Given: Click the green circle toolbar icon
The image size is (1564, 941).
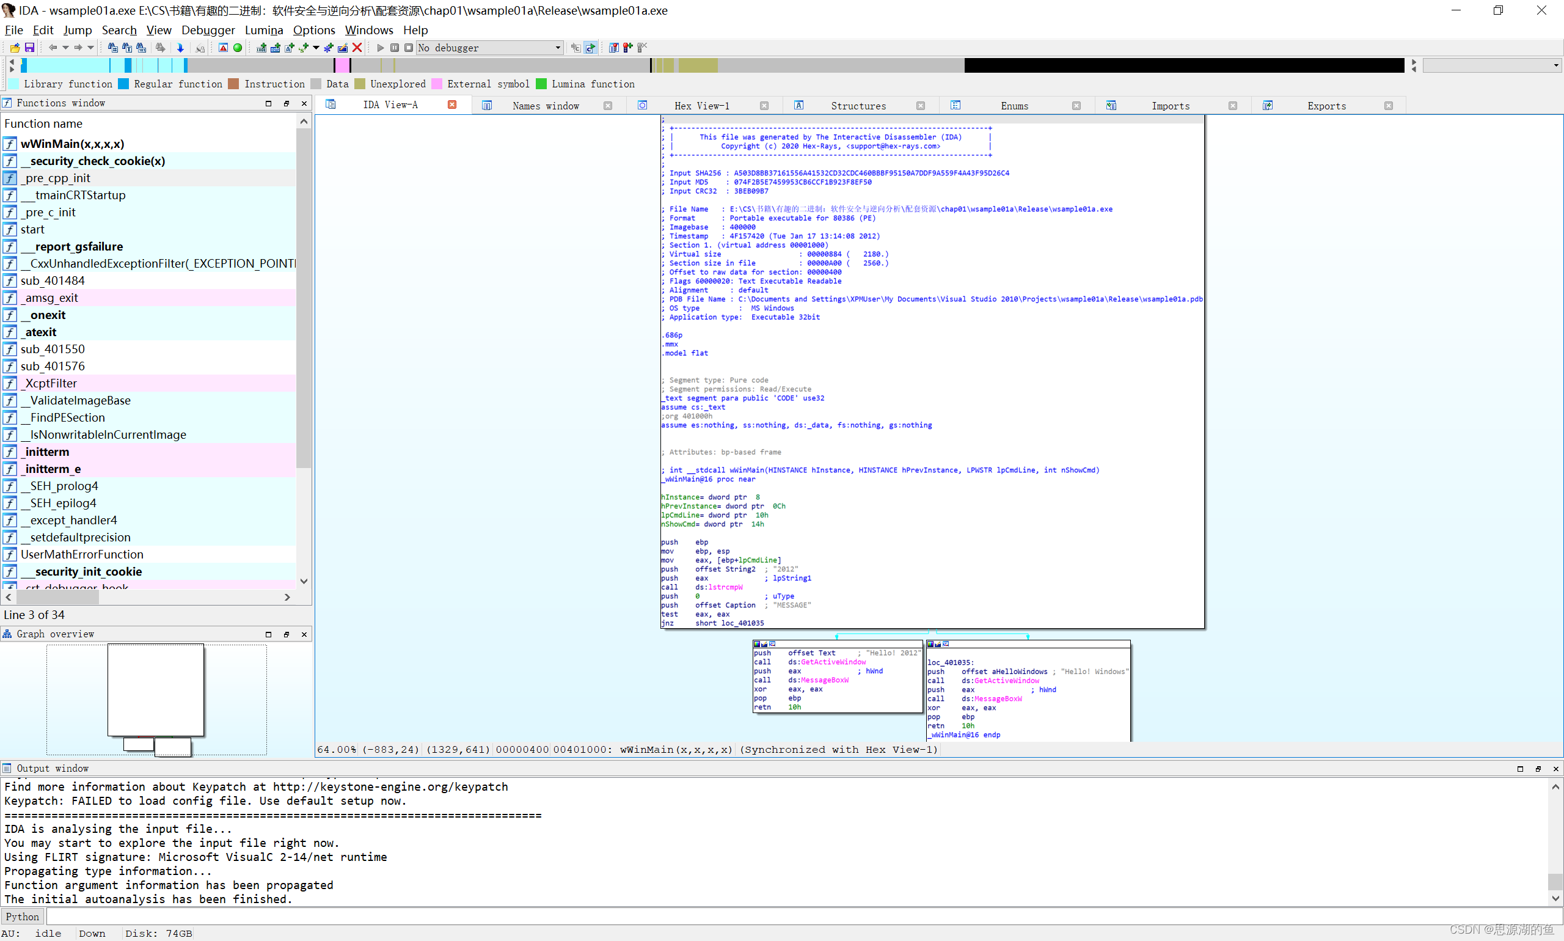Looking at the screenshot, I should [x=238, y=48].
